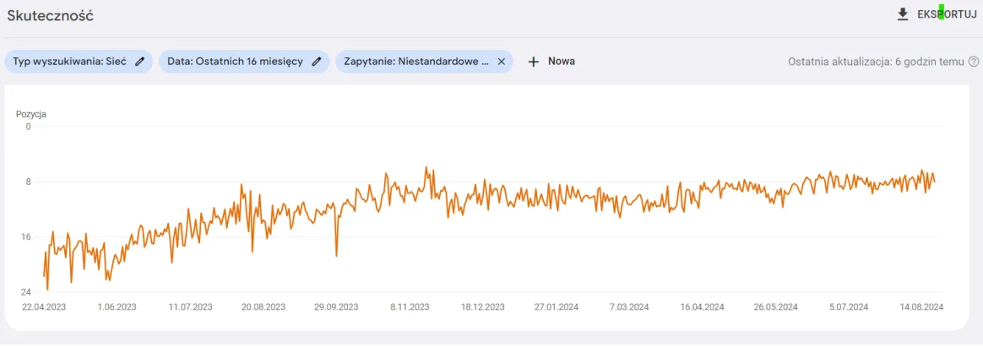Click the Nowa filter button
983x347 pixels.
pos(551,62)
